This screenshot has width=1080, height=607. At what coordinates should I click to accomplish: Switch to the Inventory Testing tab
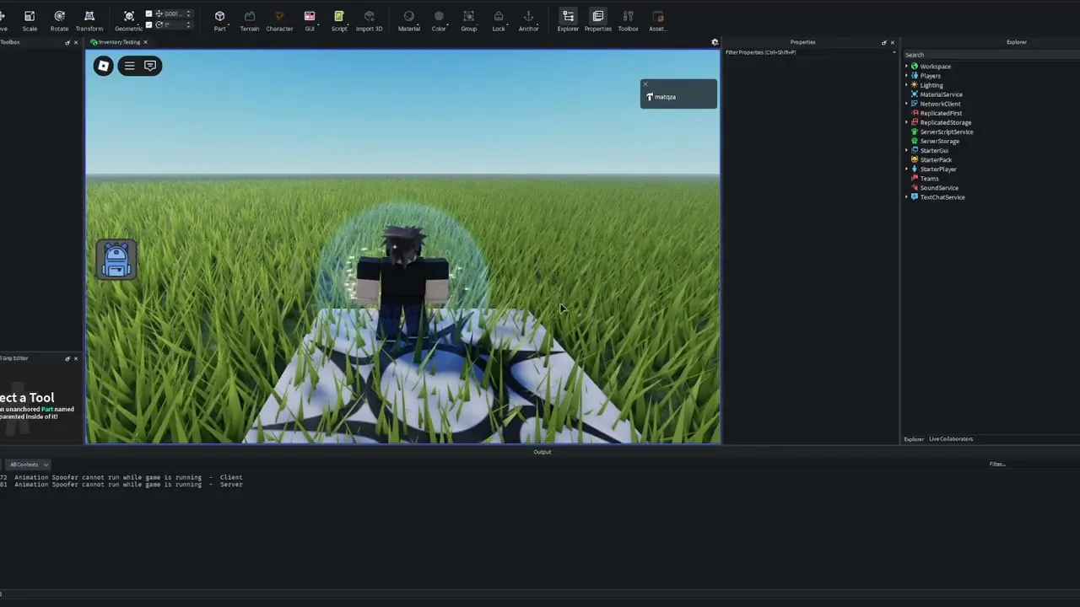(x=119, y=42)
